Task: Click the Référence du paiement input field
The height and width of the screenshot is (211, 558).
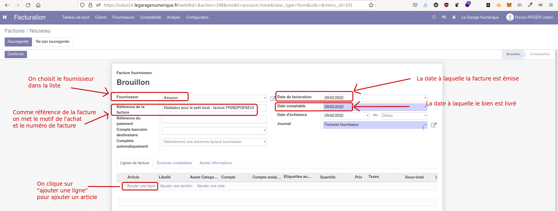Action: 214,119
